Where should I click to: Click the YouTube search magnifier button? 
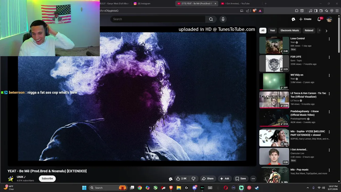pyautogui.click(x=211, y=19)
